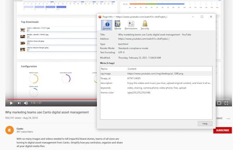Toggle theater mode in the player
233x150 pixels.
pos(219,103)
